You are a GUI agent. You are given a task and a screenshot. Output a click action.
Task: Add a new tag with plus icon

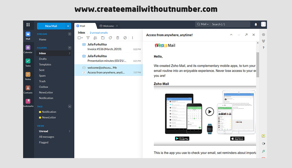(x=70, y=106)
